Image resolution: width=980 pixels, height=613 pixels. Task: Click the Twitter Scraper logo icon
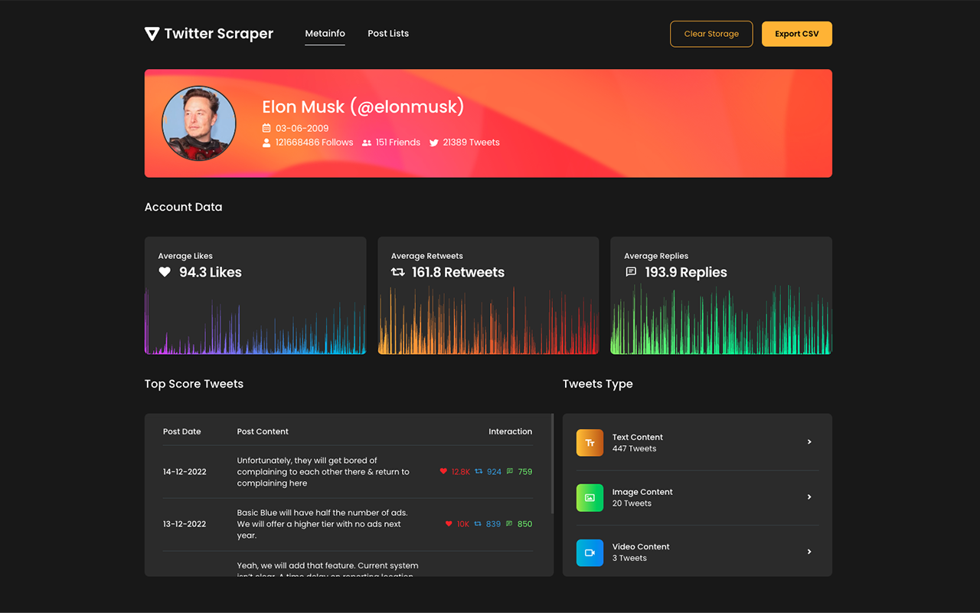tap(152, 34)
